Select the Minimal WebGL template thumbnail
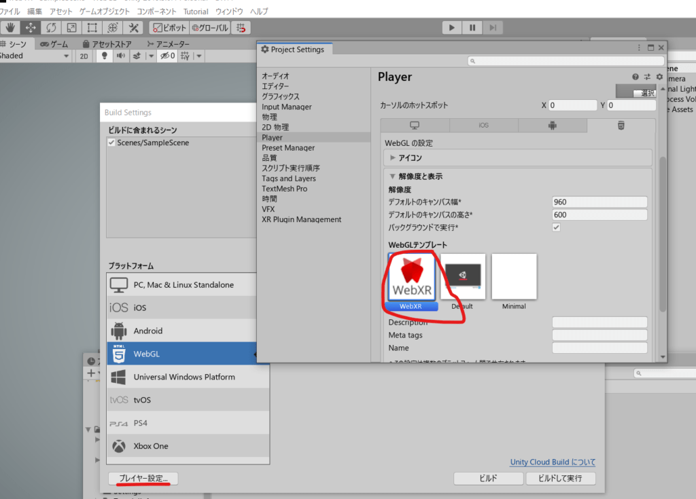The image size is (696, 499). coord(514,277)
